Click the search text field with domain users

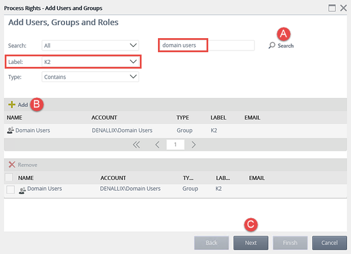[207, 45]
